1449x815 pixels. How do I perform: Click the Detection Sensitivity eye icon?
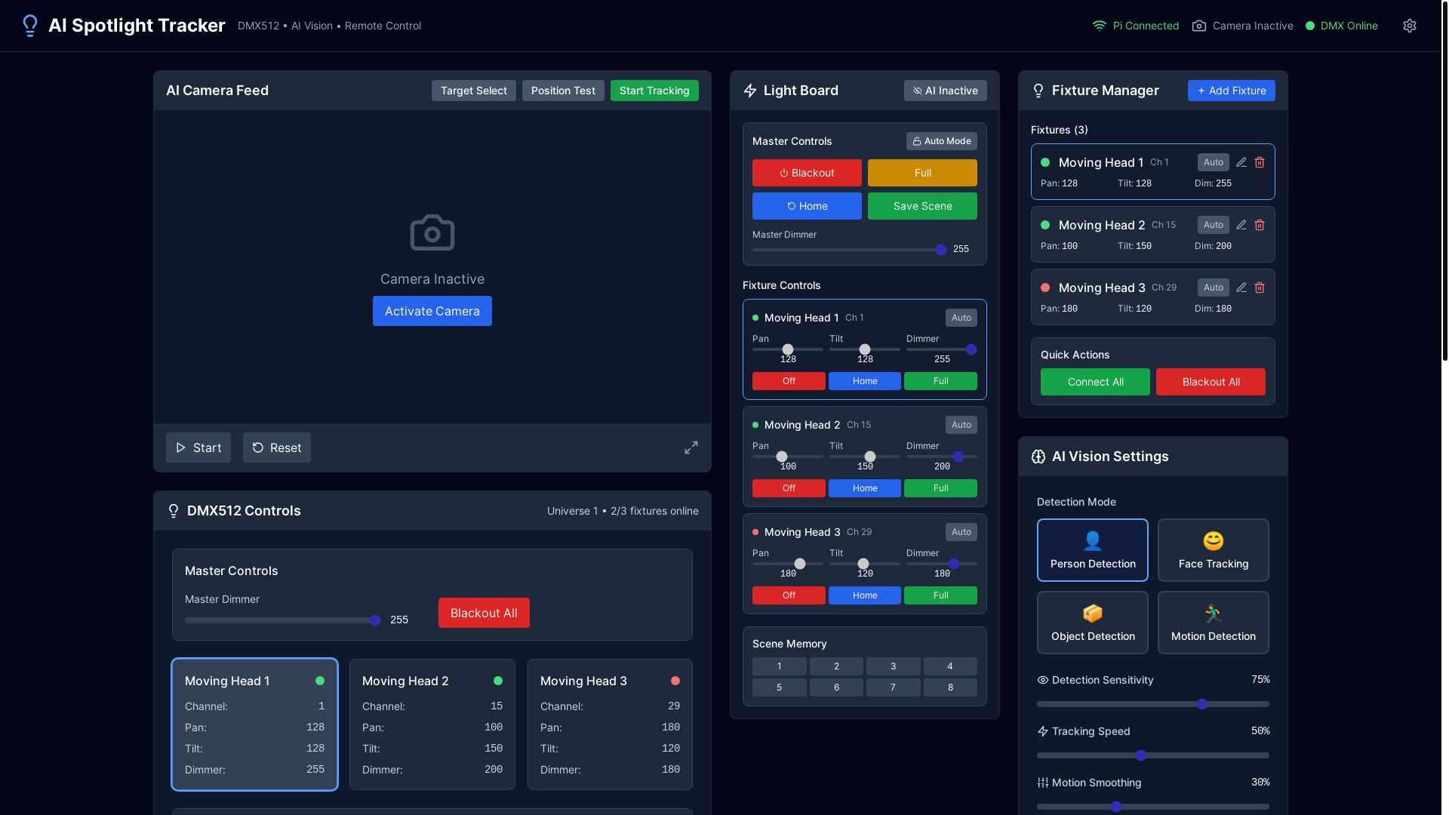(1043, 680)
